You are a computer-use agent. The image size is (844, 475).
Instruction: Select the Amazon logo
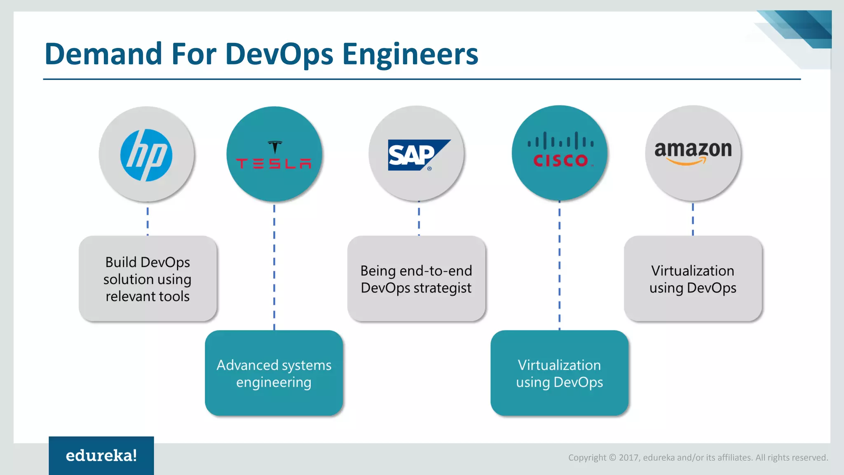(x=693, y=153)
